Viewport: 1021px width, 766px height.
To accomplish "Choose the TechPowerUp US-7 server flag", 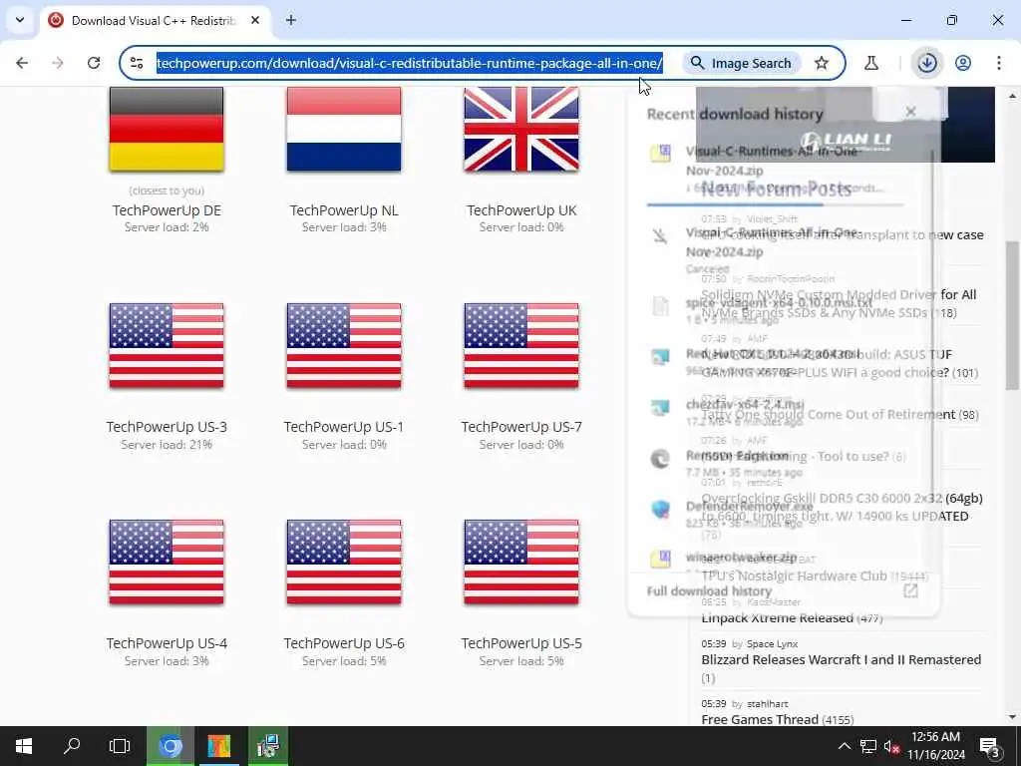I will 520,345.
